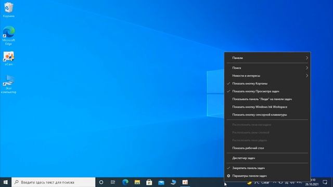
Task: Launch Microsoft Edge from the taskbar
Action: [x=125, y=182]
